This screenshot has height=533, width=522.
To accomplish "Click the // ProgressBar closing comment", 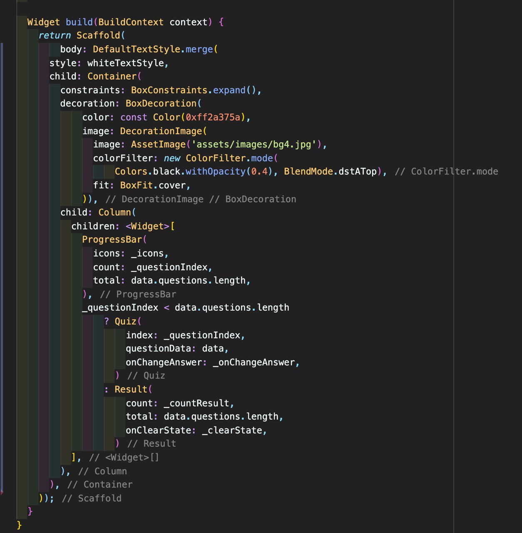I will (x=138, y=294).
